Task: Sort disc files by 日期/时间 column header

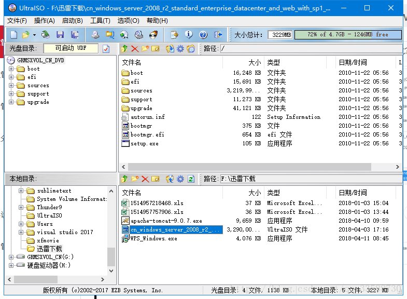Action: point(365,62)
